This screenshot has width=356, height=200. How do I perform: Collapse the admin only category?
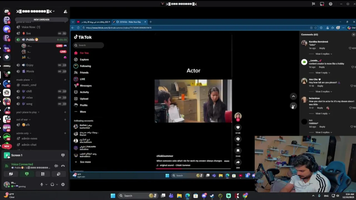click(x=24, y=133)
